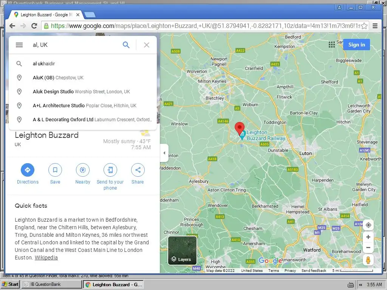Click Send feedback on map footer
The height and width of the screenshot is (290, 387).
pos(314,270)
